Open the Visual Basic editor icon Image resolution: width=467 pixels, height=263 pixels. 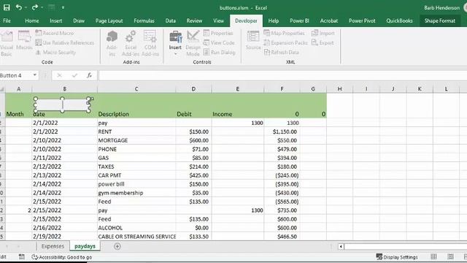7,43
